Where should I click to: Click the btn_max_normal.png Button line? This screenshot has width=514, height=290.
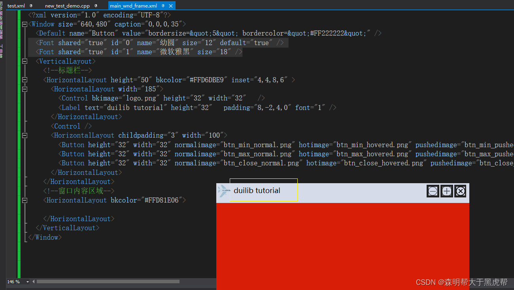(x=286, y=154)
